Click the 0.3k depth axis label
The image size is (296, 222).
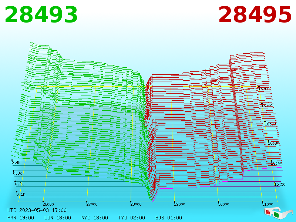17,173
